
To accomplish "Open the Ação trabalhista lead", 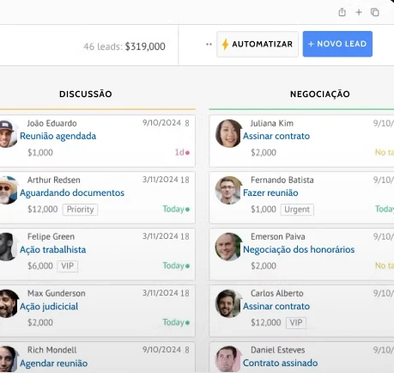I will click(53, 249).
